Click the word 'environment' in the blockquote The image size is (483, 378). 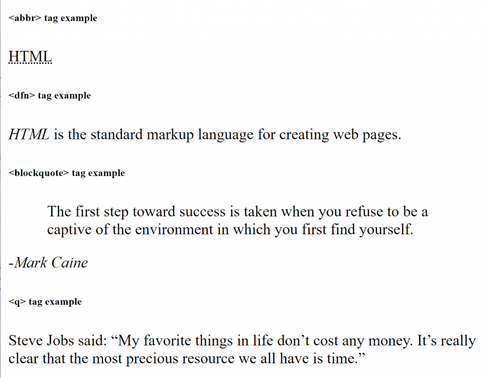174,230
